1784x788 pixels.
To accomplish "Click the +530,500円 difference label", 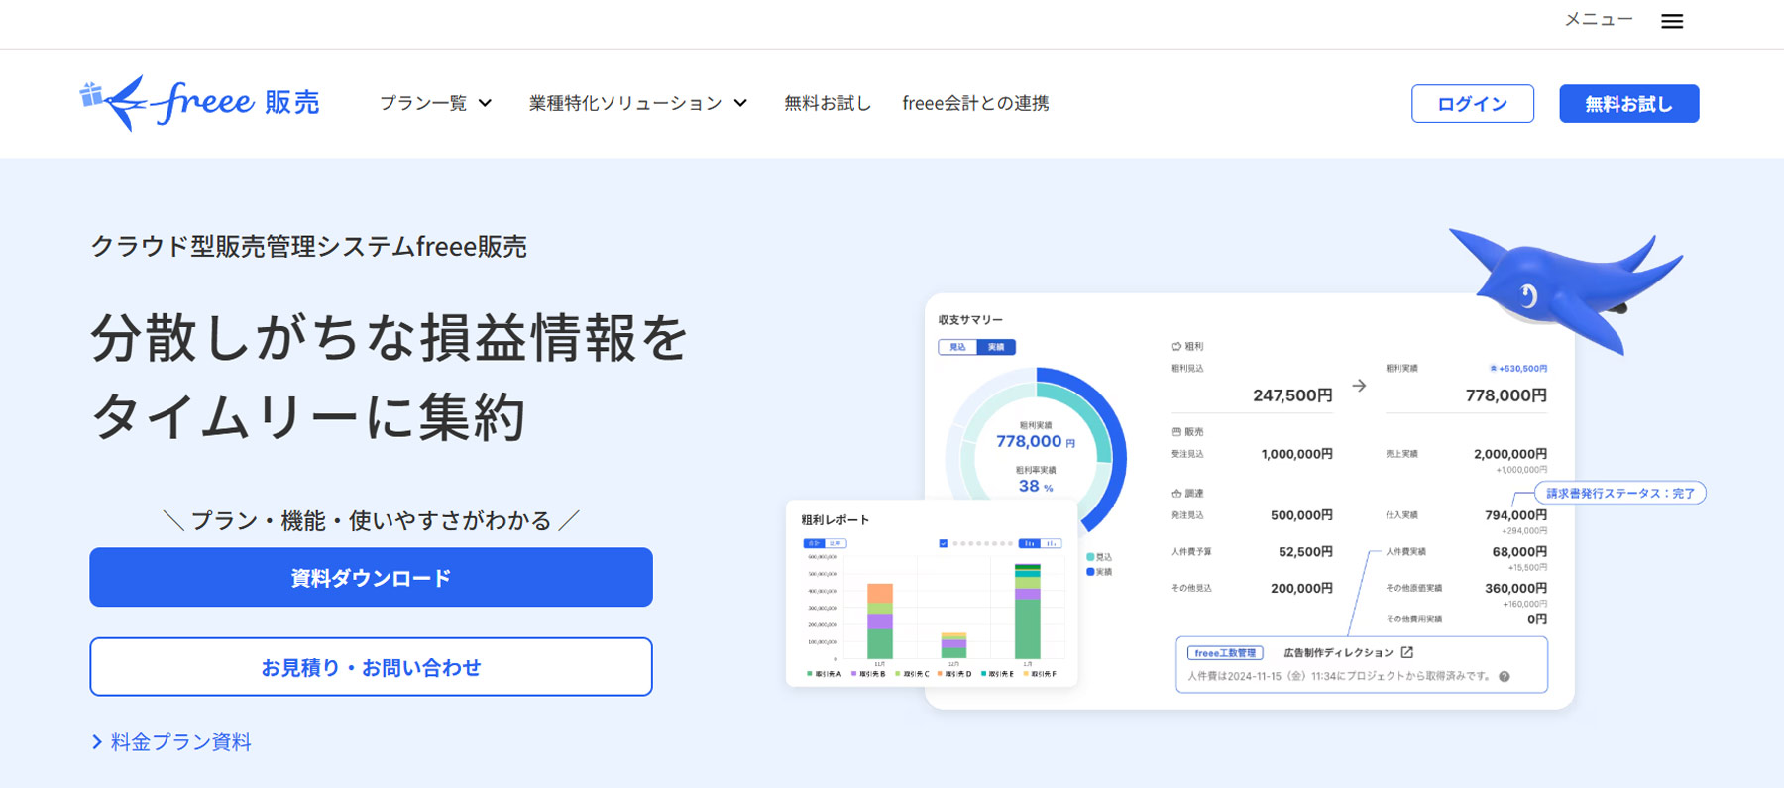I will [1519, 369].
